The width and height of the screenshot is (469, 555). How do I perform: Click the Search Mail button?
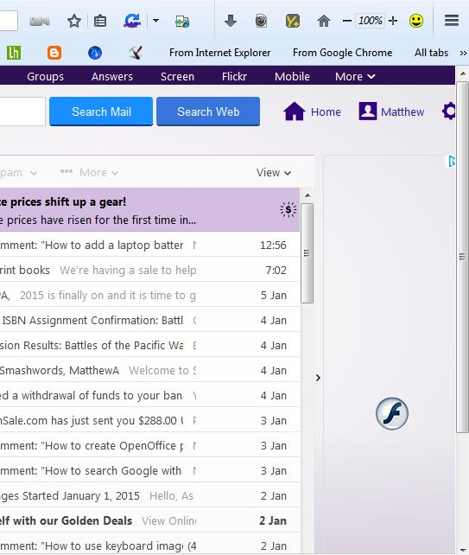pos(101,112)
